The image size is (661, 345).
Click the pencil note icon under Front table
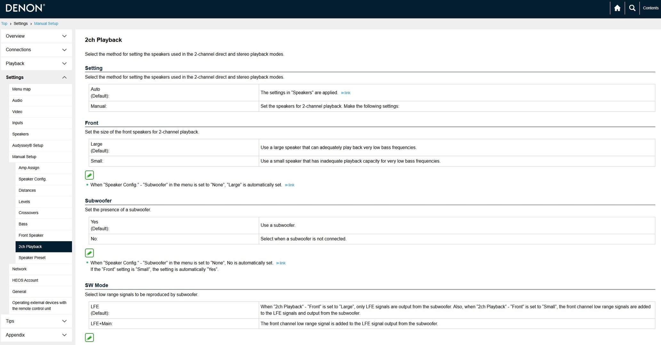[89, 175]
